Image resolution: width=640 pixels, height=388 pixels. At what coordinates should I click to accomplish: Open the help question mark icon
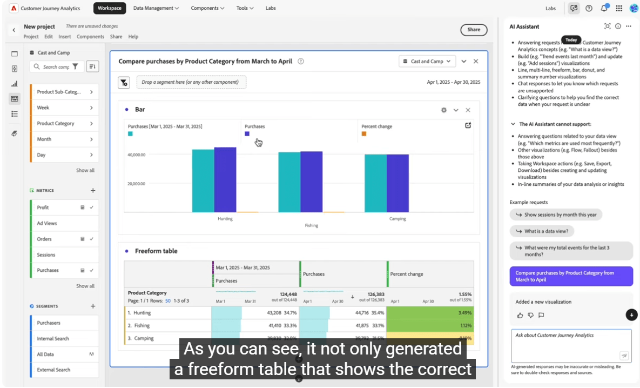tap(589, 8)
